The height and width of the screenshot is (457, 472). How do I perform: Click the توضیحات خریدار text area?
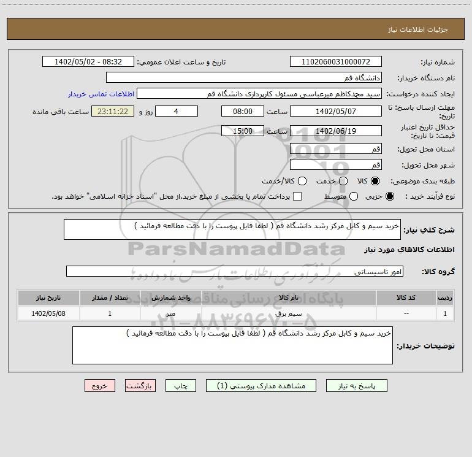[x=232, y=345]
